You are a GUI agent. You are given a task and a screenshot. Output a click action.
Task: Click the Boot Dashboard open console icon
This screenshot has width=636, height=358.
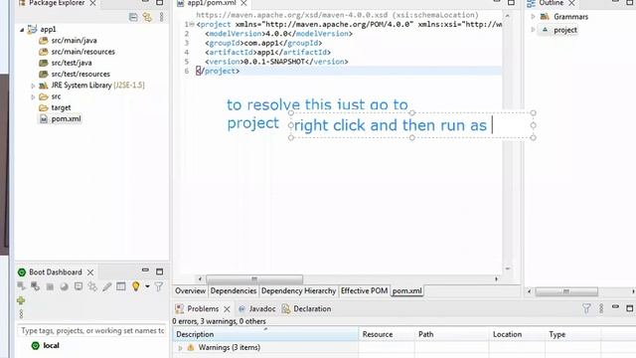(x=79, y=286)
